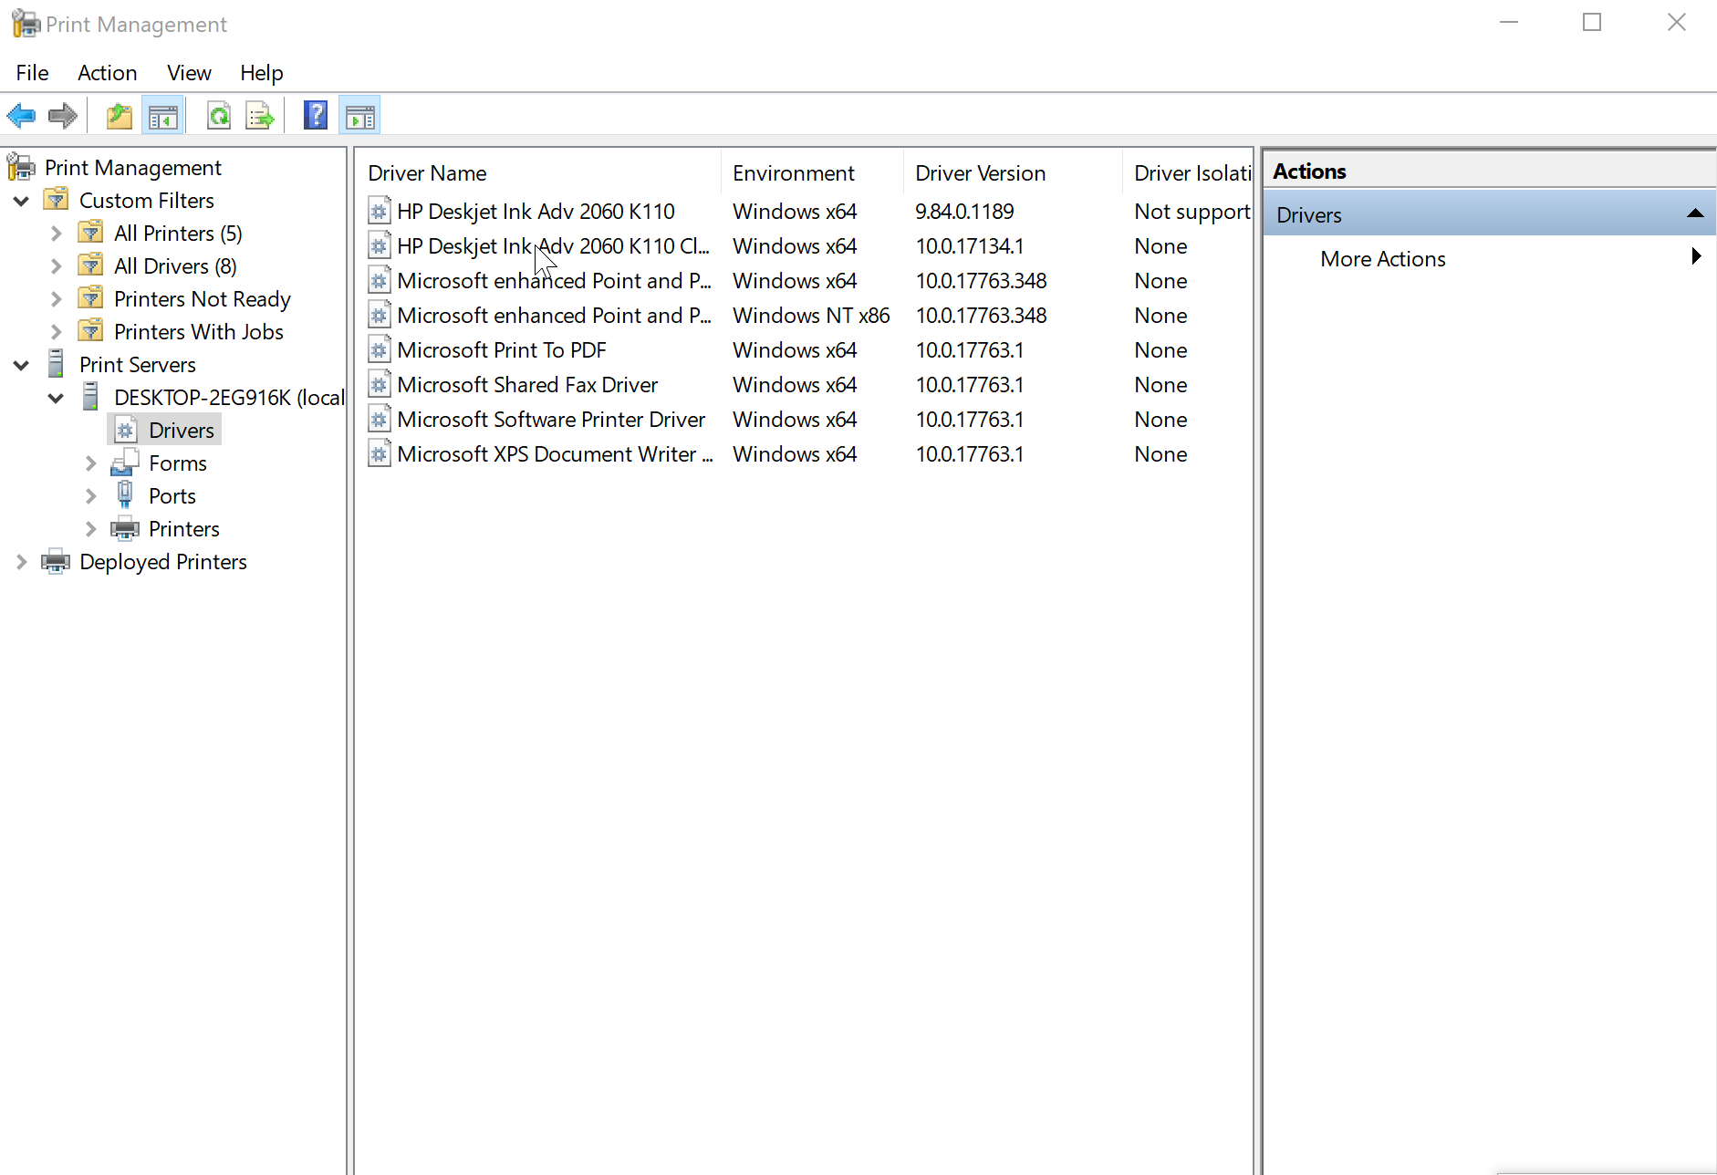The height and width of the screenshot is (1175, 1717).
Task: Select the Print Servers server icon
Action: 56,363
